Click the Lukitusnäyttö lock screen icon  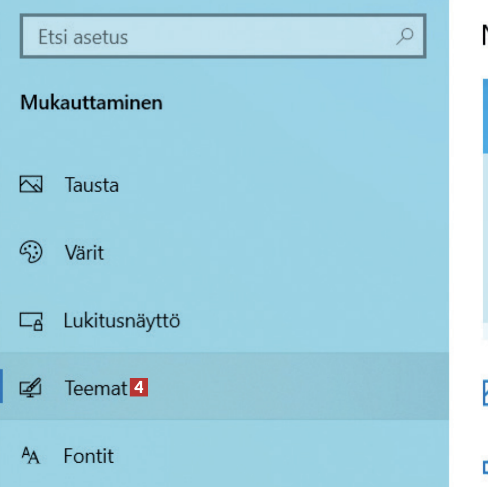click(x=31, y=321)
